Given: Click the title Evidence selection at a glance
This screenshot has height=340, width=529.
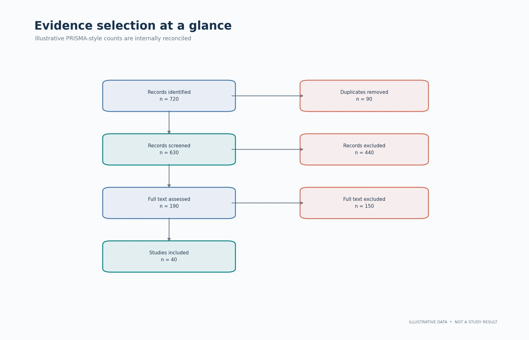Looking at the screenshot, I should pos(133,26).
